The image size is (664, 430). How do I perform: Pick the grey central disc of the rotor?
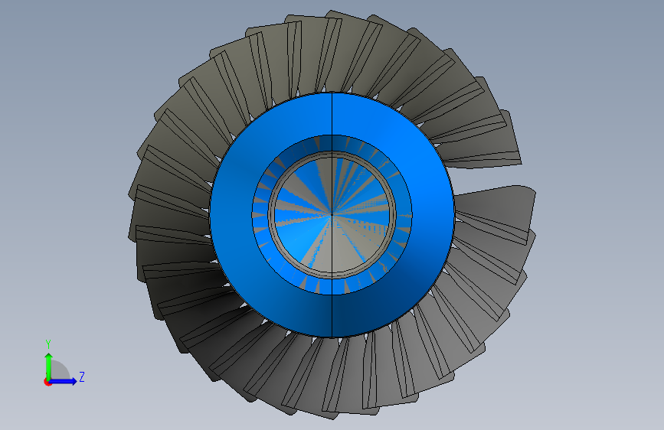pos(332,215)
